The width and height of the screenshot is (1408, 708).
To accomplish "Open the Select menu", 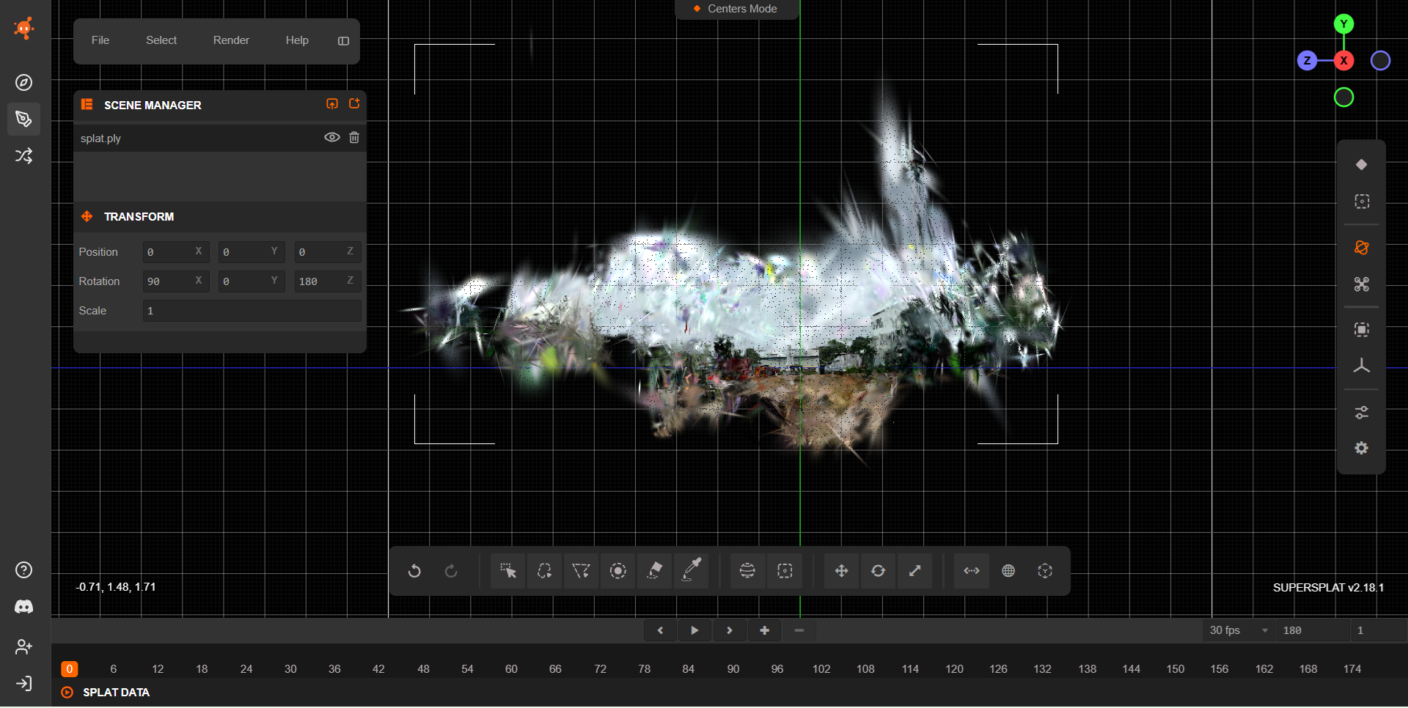I will pyautogui.click(x=161, y=40).
